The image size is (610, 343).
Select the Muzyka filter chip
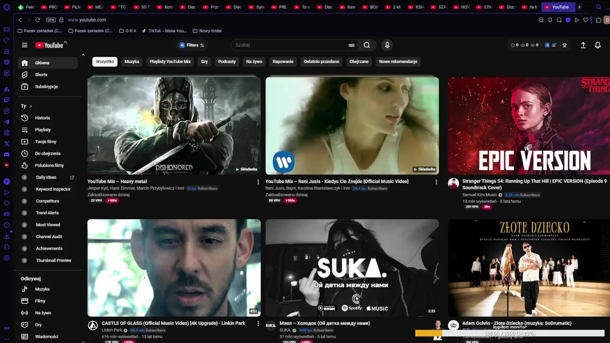(x=132, y=61)
